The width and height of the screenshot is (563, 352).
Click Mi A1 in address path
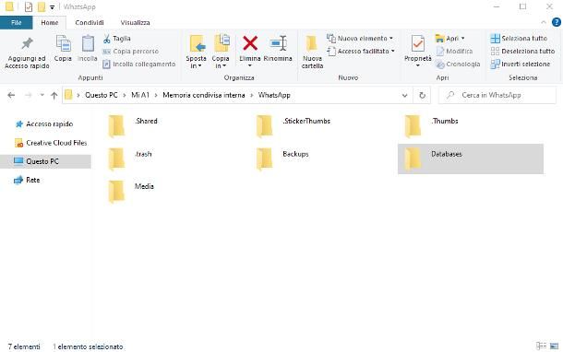(x=140, y=95)
